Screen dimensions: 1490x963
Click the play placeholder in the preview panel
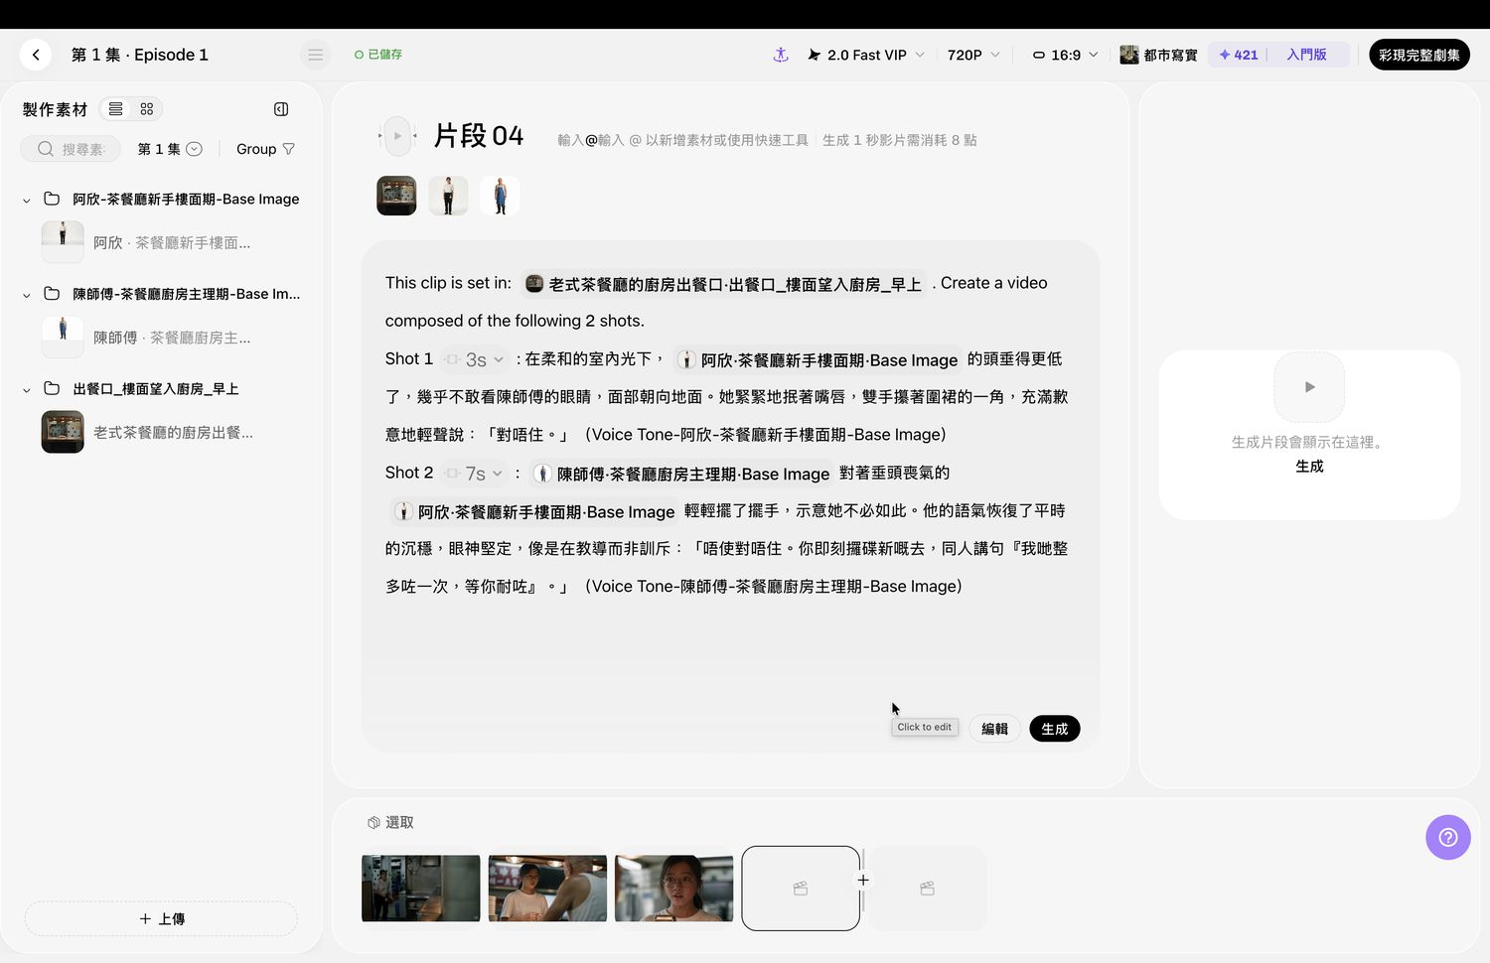pos(1309,387)
